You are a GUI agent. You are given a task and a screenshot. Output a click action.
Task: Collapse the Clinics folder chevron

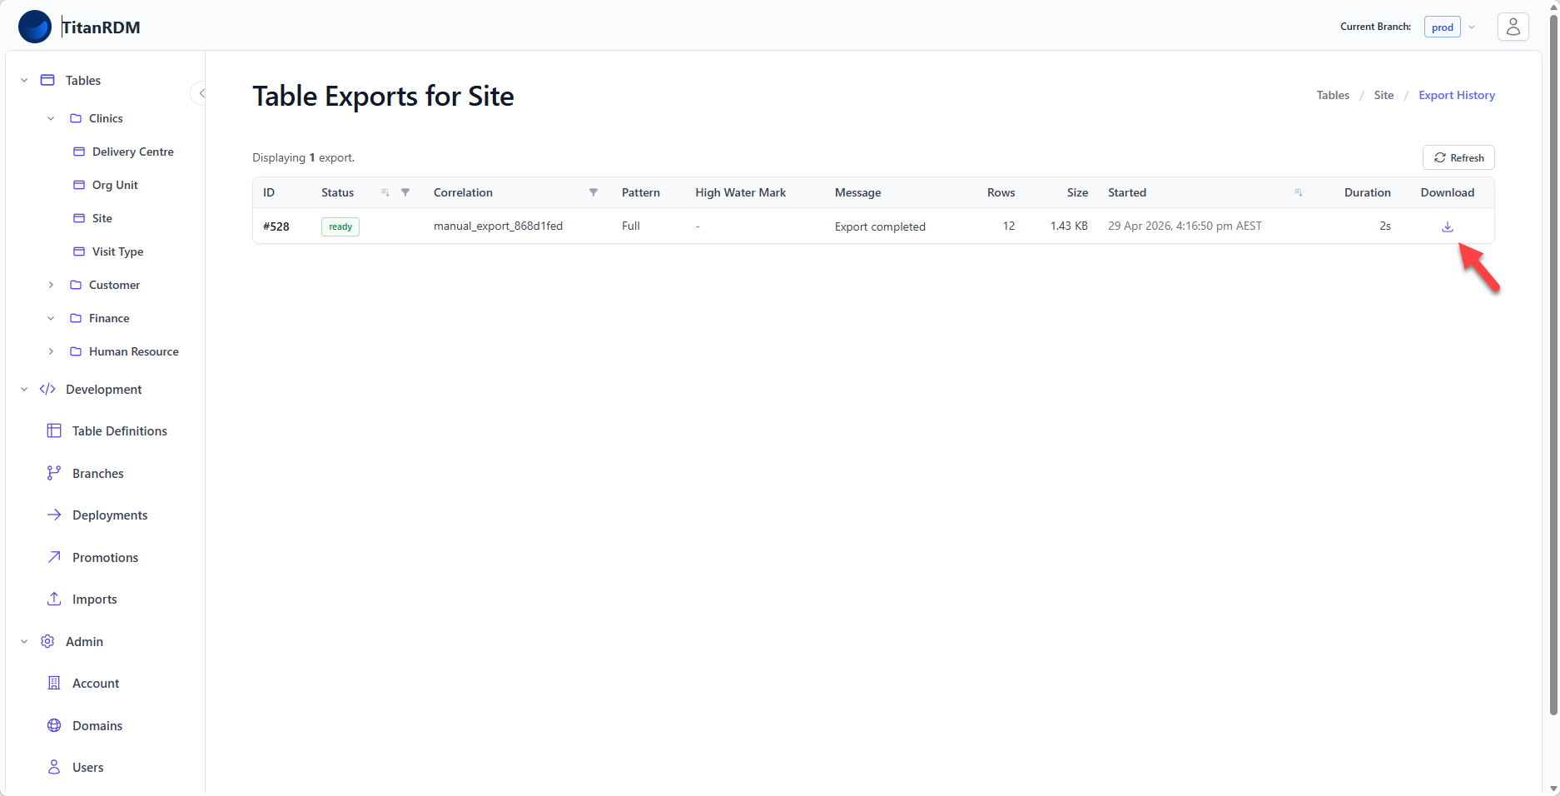(51, 118)
